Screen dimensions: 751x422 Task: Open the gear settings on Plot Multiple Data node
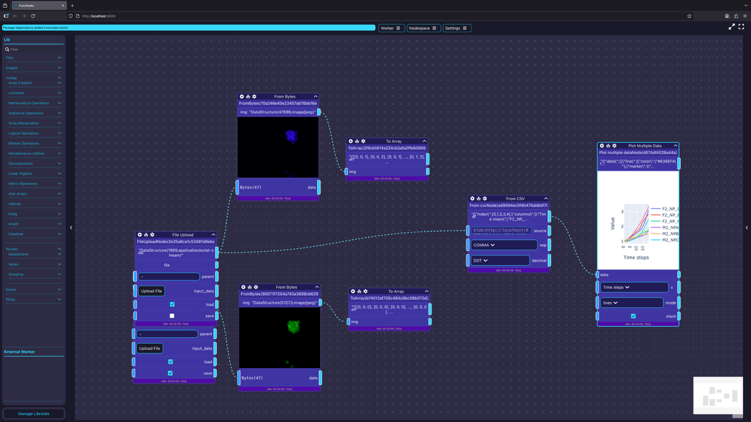pos(614,145)
